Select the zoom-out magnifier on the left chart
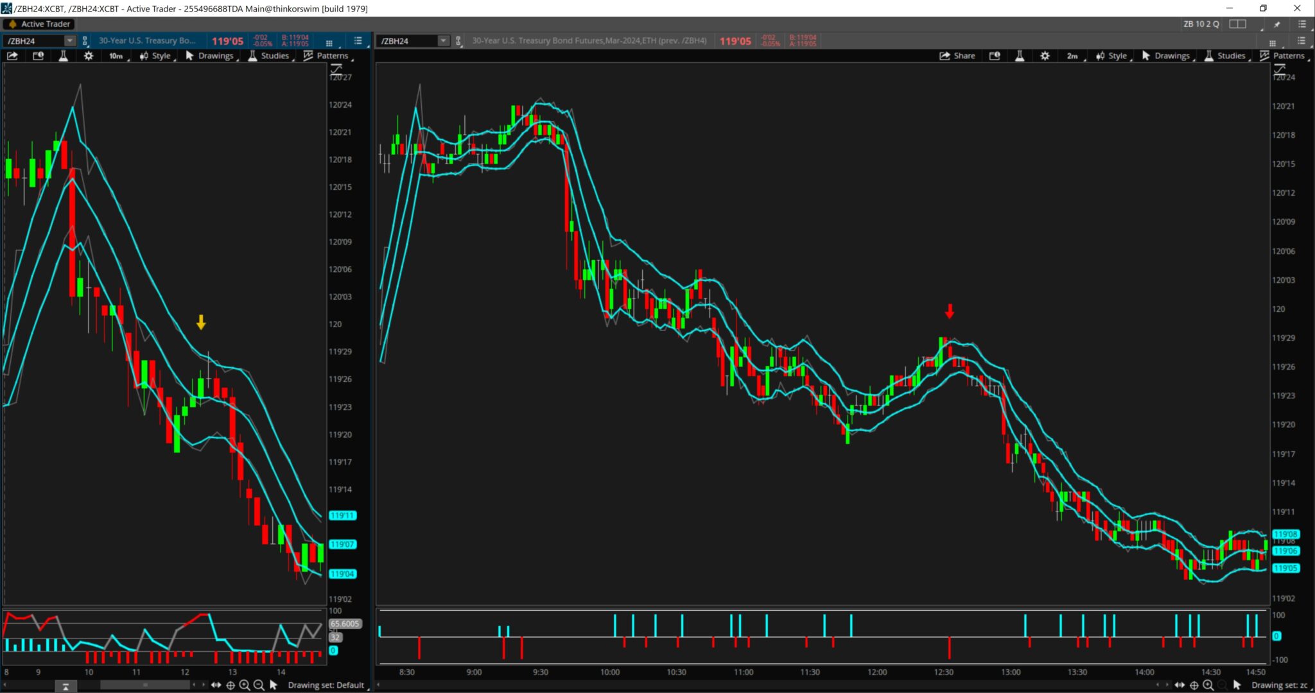The image size is (1315, 693). click(x=258, y=685)
